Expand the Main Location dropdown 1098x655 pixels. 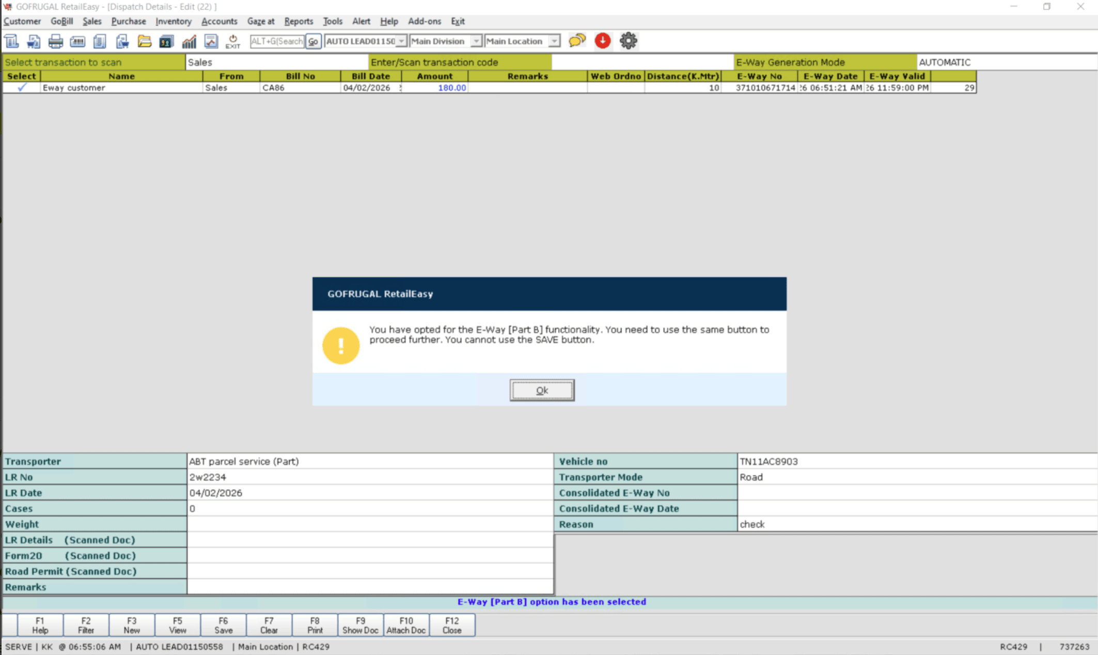(x=554, y=41)
